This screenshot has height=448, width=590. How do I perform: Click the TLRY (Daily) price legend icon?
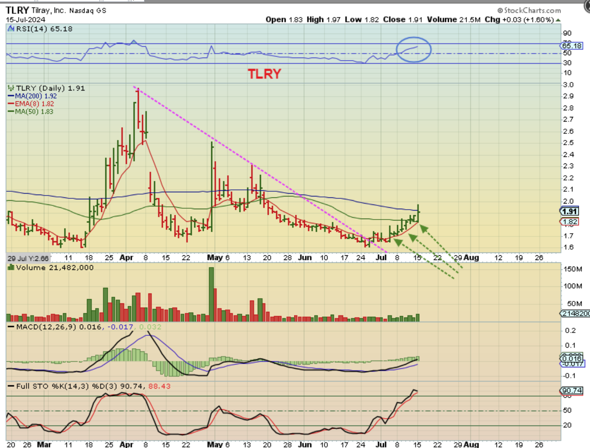[x=10, y=88]
